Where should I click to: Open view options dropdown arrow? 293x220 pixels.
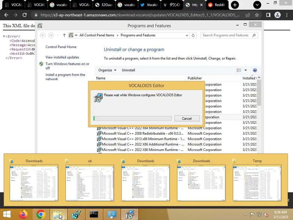tap(246, 70)
